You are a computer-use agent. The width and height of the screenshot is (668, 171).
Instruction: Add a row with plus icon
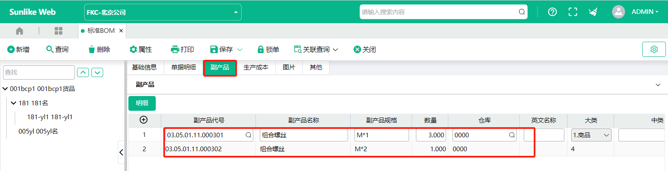pos(144,120)
